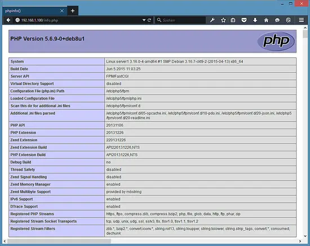The width and height of the screenshot is (310, 246).
Task: Click the System row label
Action: coord(17,61)
